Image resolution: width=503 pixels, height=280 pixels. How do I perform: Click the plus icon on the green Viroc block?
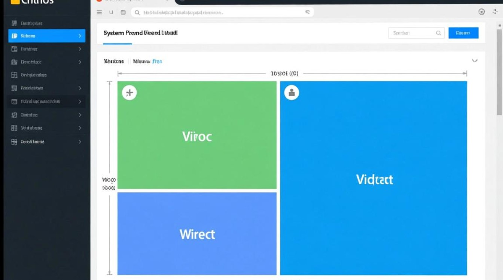tap(129, 93)
